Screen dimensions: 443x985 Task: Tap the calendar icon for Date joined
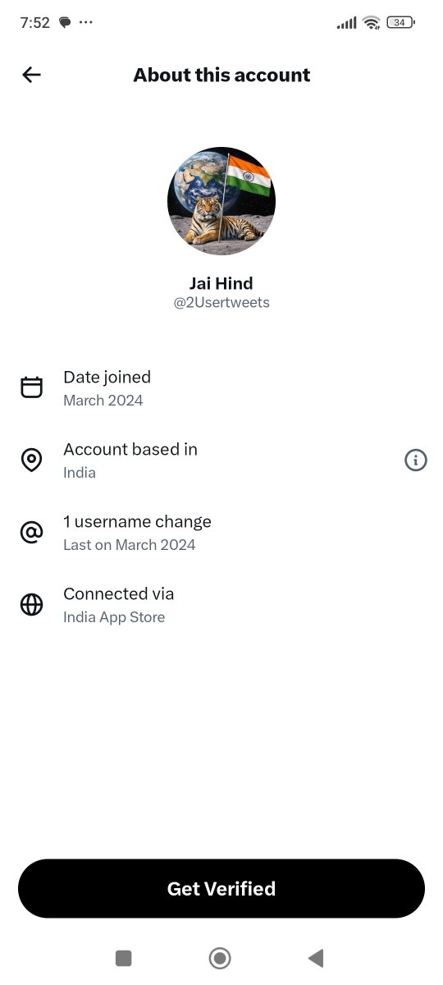pyautogui.click(x=31, y=387)
